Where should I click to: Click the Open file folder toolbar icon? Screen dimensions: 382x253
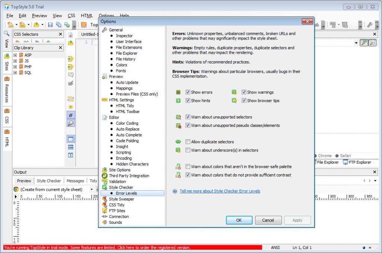pyautogui.click(x=36, y=25)
